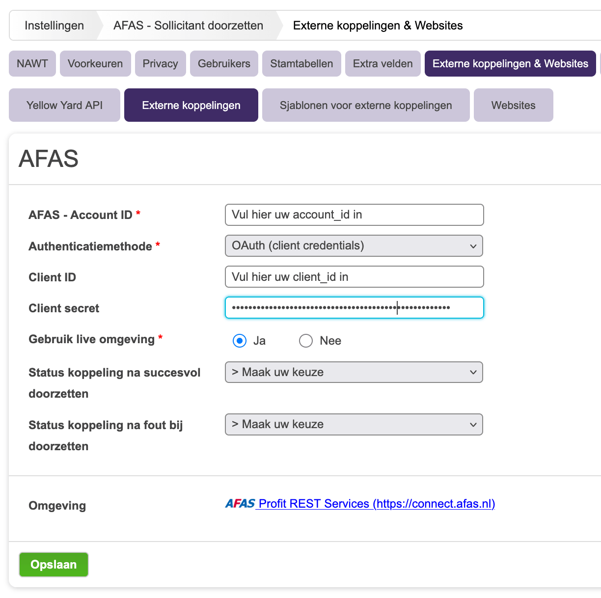Open the Yellow Yard API sub-tab
This screenshot has width=601, height=598.
tap(64, 105)
